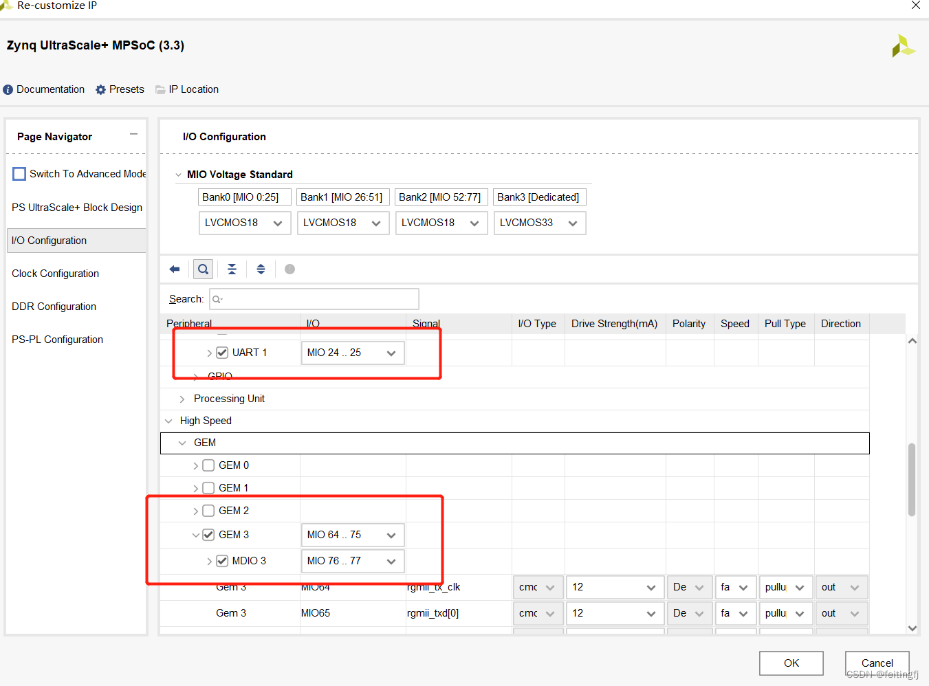The image size is (929, 686).
Task: Select I/O Configuration page
Action: pyautogui.click(x=77, y=241)
